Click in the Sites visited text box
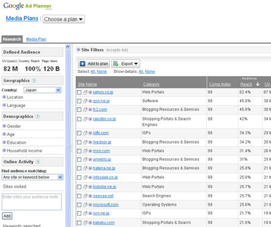This screenshot has width=271, height=227. coord(32,202)
